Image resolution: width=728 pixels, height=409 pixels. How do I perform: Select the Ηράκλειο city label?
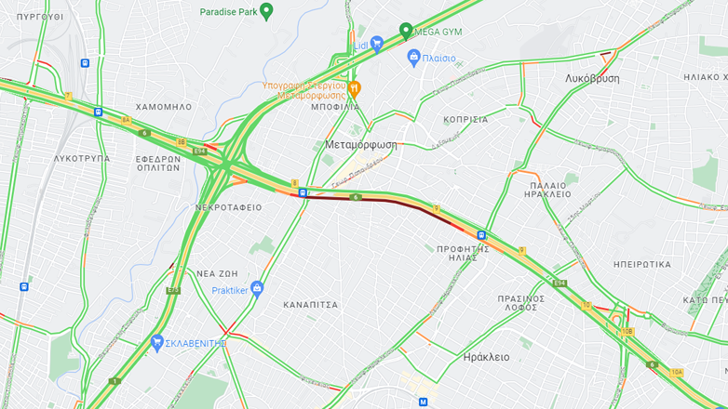(x=486, y=357)
